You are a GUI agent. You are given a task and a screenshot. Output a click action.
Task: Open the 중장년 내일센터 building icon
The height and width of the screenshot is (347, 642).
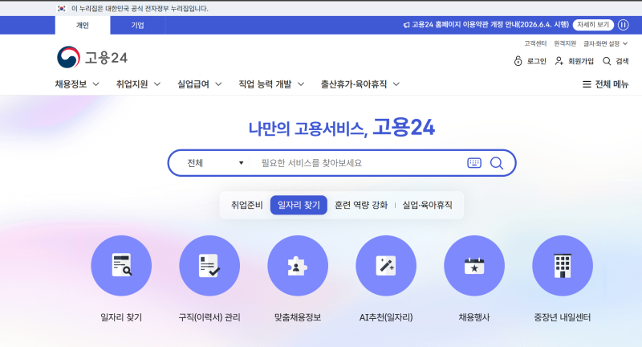[x=563, y=266]
